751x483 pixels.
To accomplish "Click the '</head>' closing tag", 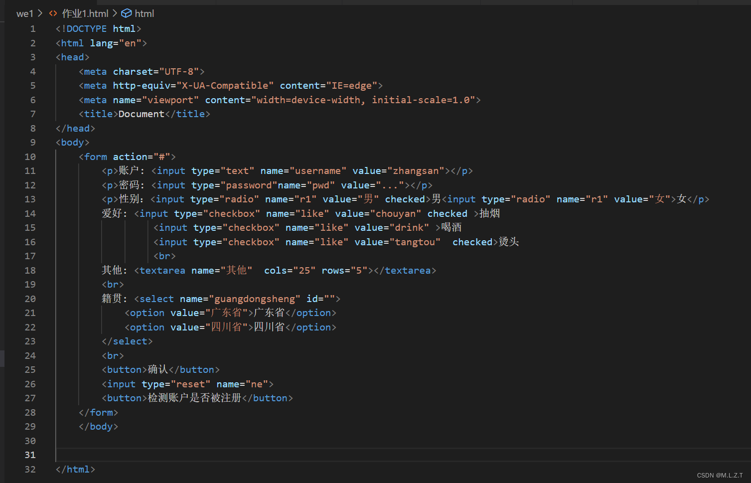I will (x=76, y=129).
